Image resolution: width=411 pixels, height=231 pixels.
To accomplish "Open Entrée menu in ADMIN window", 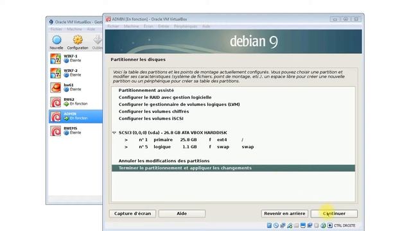I will click(164, 26).
